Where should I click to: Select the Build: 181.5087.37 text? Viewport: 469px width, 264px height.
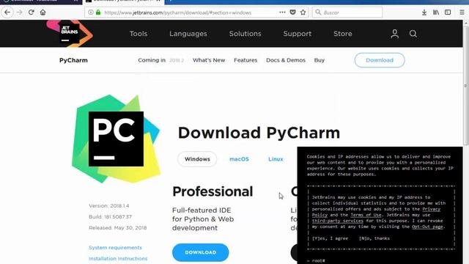[x=110, y=217]
